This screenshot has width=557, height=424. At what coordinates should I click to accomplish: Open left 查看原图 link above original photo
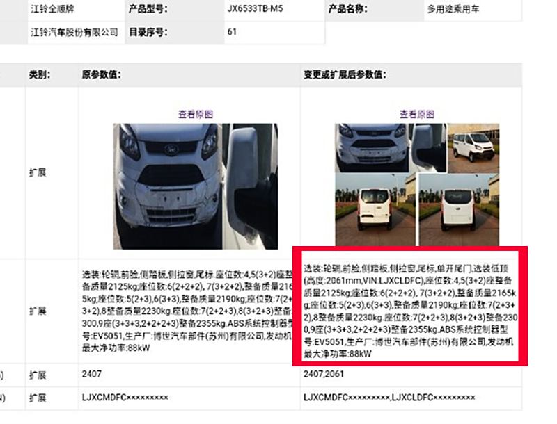coord(196,114)
